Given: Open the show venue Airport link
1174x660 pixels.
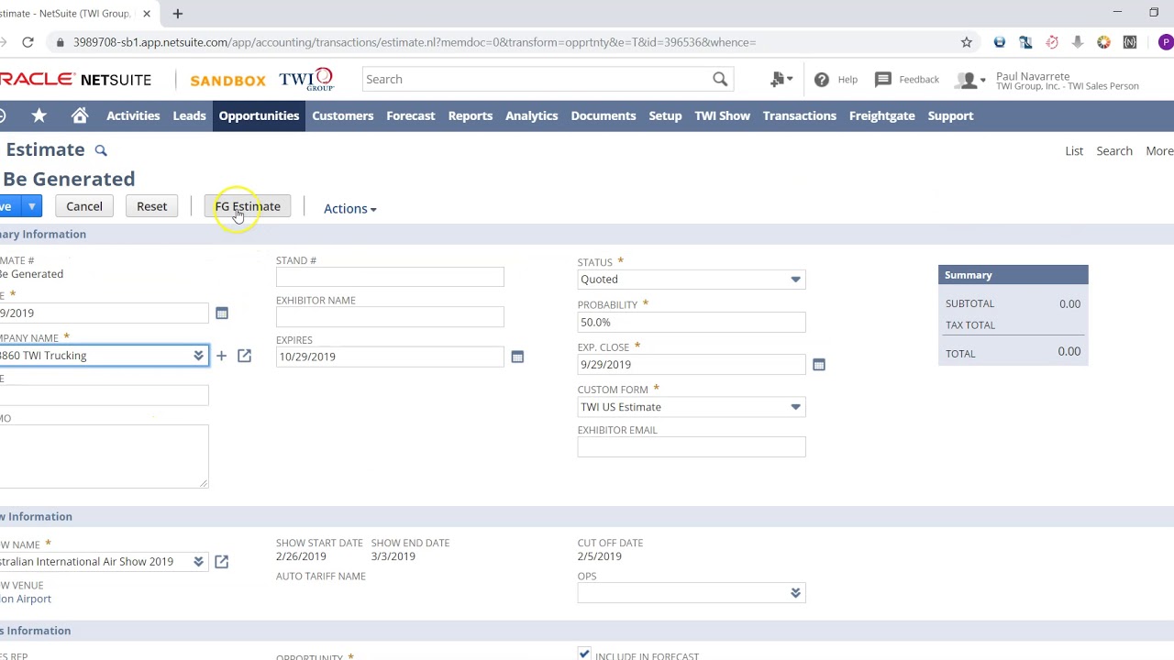Looking at the screenshot, I should click(x=26, y=599).
